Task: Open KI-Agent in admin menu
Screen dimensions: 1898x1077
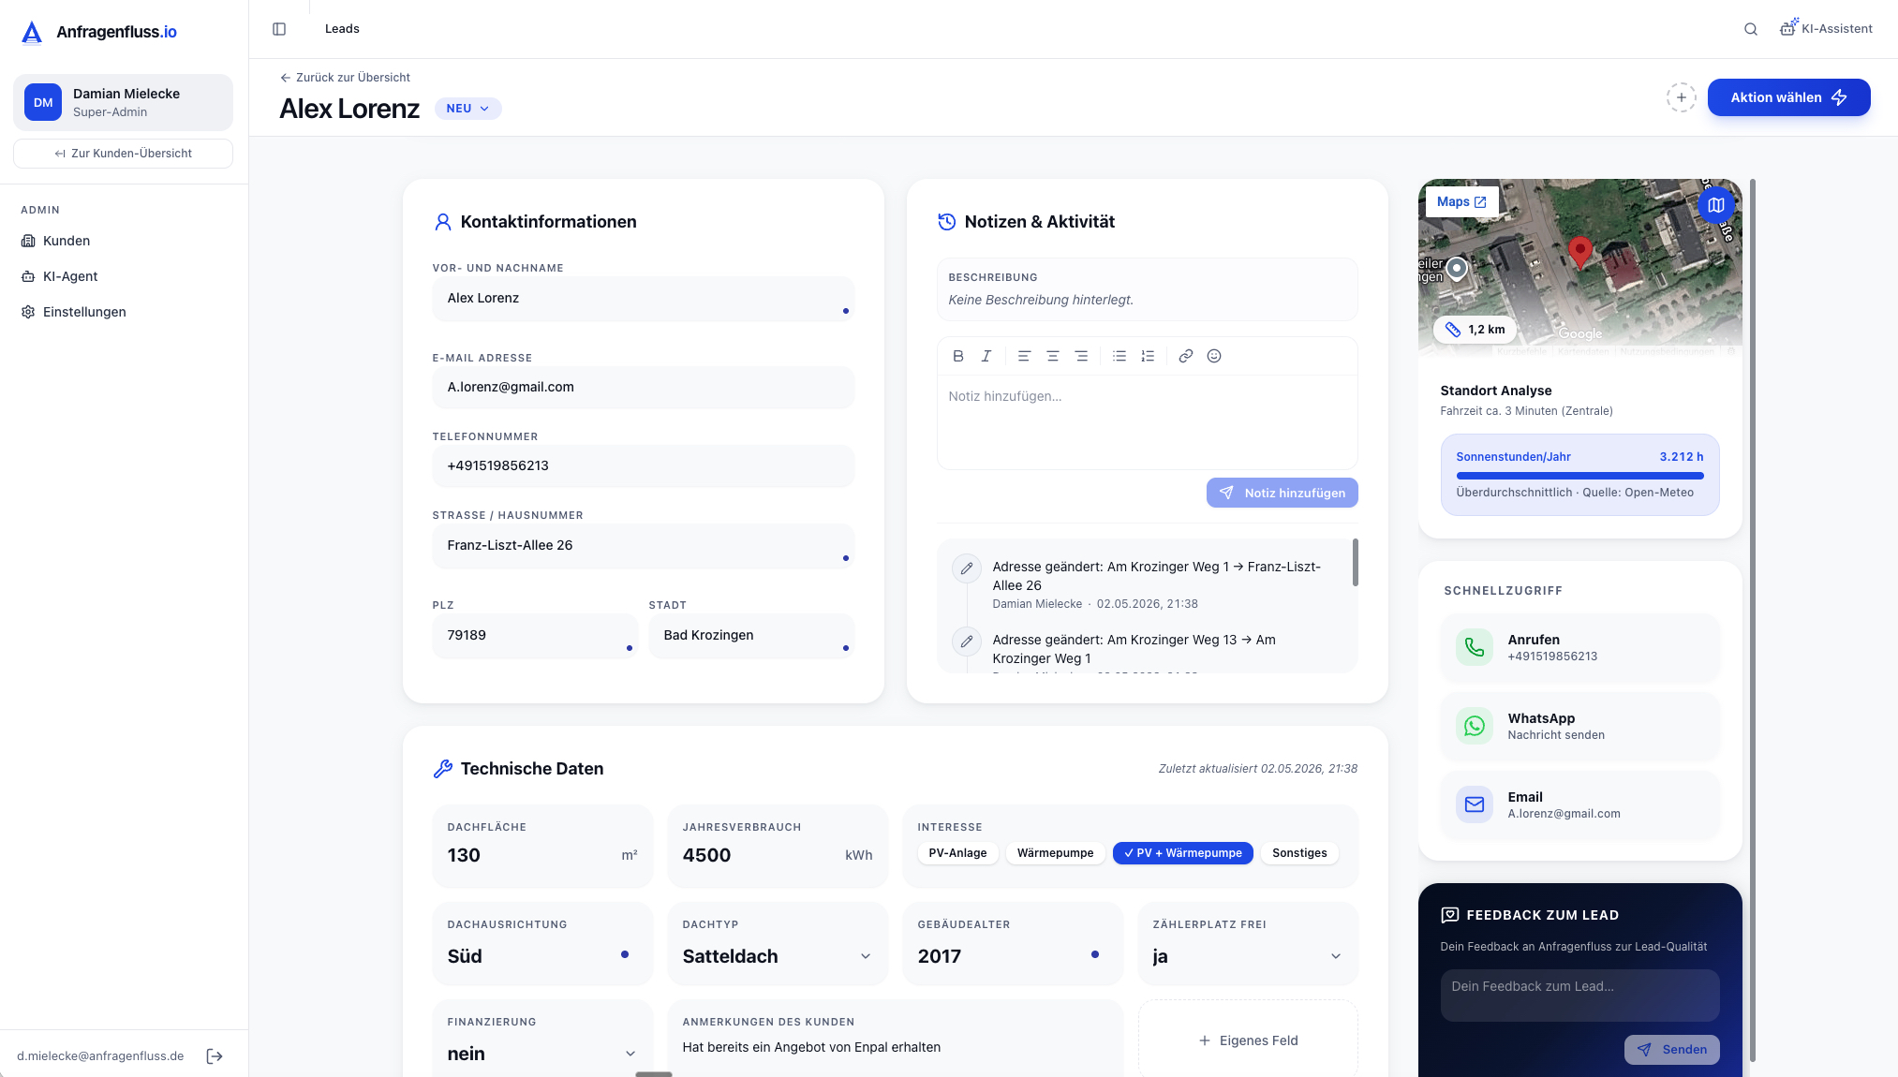Action: pyautogui.click(x=70, y=276)
